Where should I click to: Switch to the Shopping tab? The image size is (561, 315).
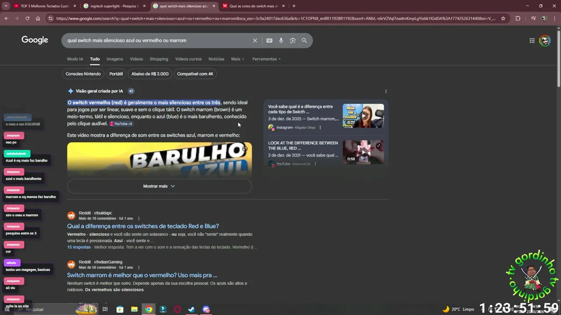coord(159,59)
